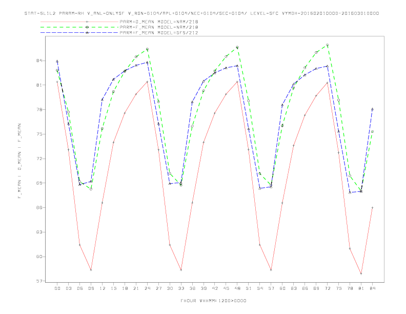The width and height of the screenshot is (406, 314).
Task: Click x-axis forecast hour label 81
Action: click(361, 288)
